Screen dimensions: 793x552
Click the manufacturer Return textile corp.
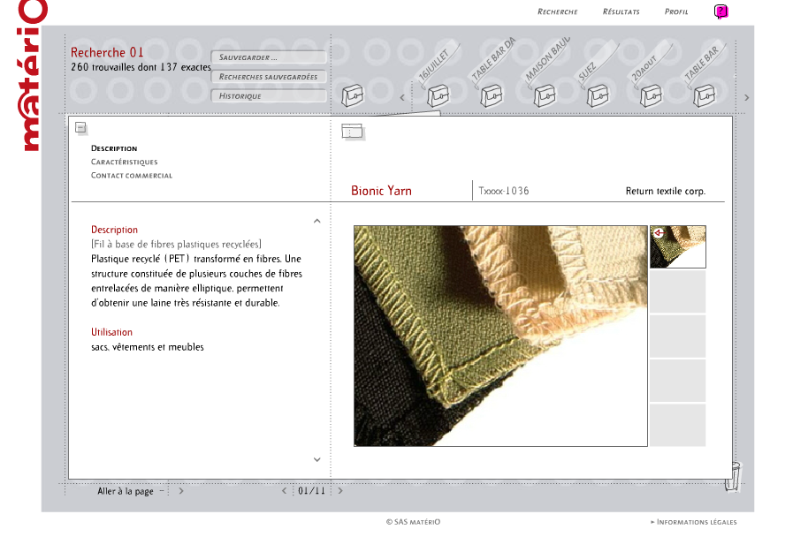pos(666,191)
